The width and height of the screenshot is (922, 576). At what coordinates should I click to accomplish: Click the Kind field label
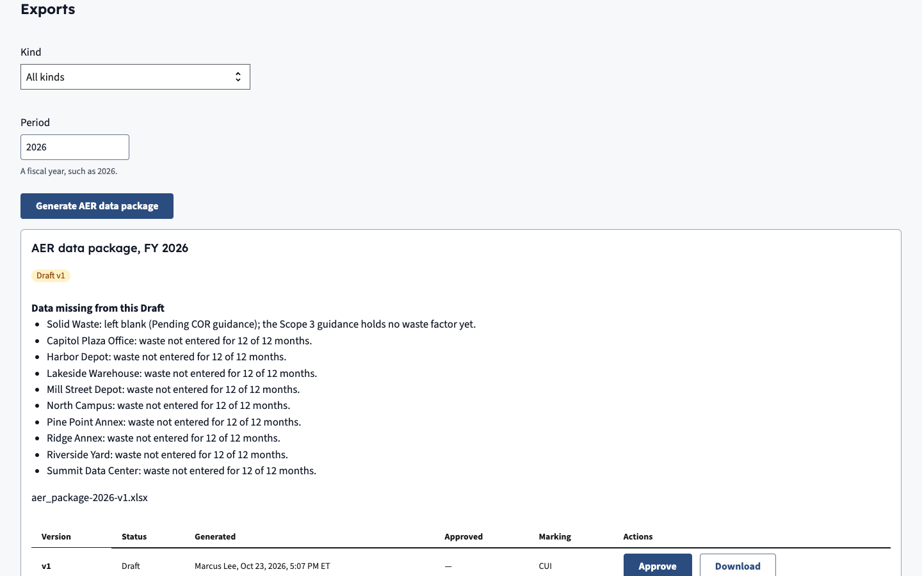click(x=31, y=52)
